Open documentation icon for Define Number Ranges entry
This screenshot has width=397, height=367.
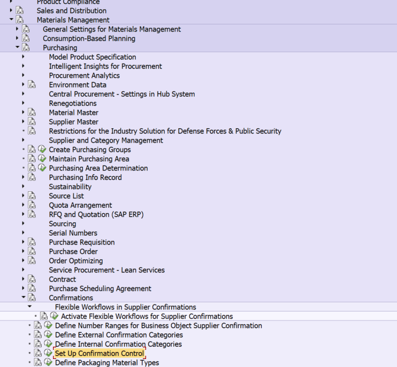(x=38, y=326)
